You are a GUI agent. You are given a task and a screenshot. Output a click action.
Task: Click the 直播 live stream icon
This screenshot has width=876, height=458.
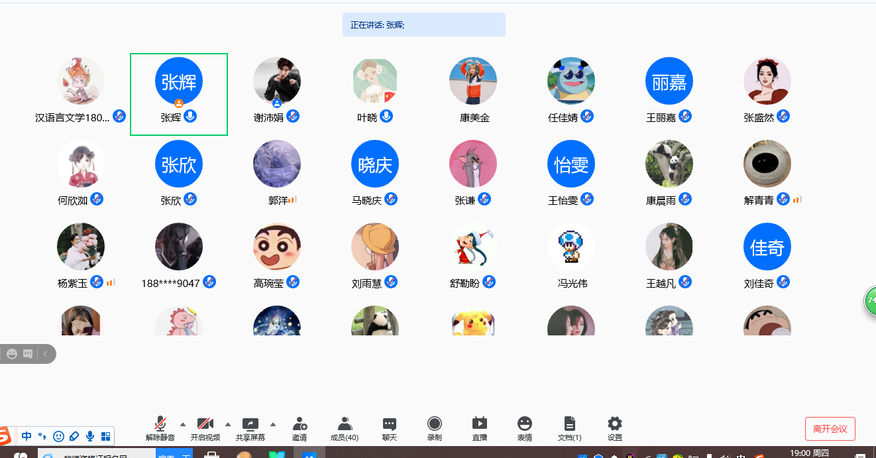[480, 424]
